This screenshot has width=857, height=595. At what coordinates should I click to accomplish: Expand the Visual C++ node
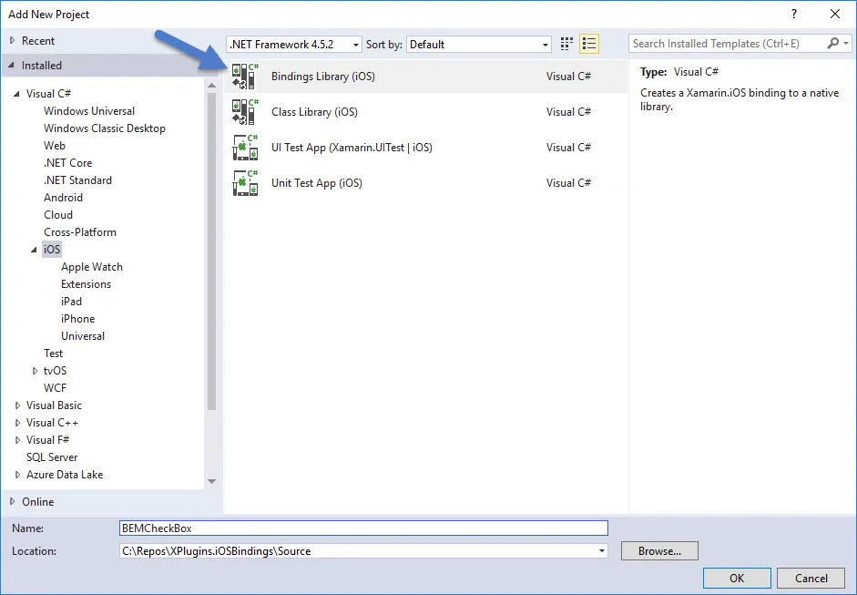(17, 423)
